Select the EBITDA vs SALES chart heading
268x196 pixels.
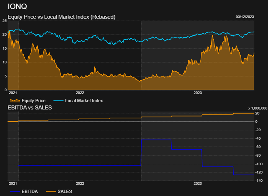pyautogui.click(x=30, y=108)
